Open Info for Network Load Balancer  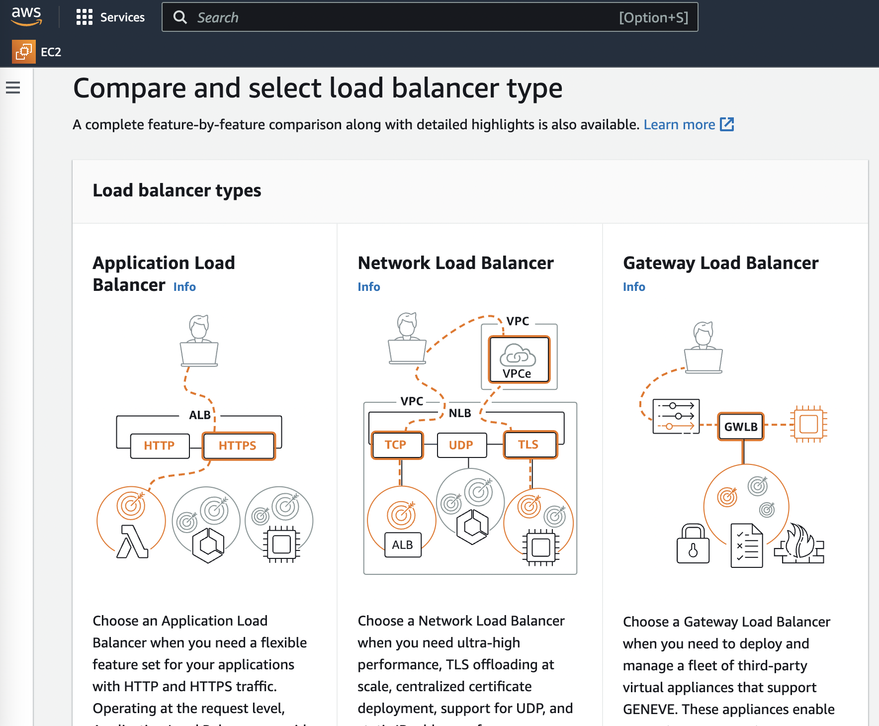tap(369, 287)
